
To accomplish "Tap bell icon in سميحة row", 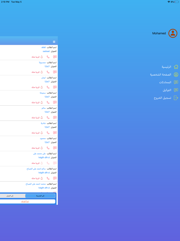I will 42,102.
